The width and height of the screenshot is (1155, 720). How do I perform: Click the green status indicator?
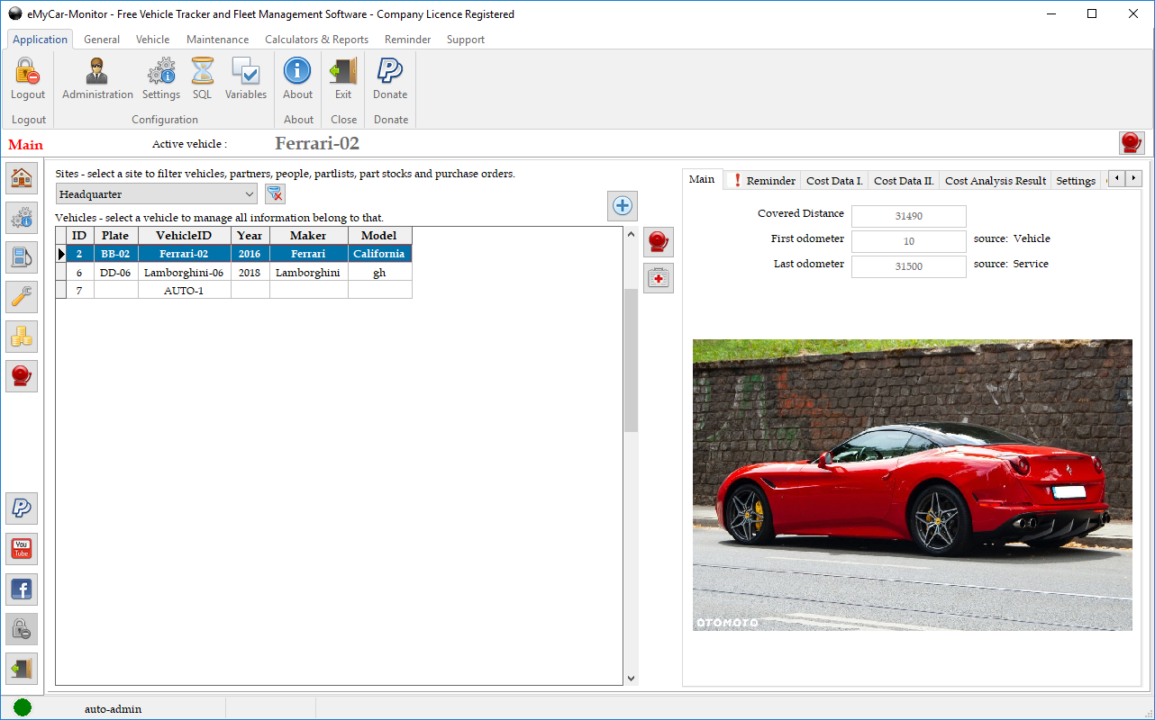(23, 708)
